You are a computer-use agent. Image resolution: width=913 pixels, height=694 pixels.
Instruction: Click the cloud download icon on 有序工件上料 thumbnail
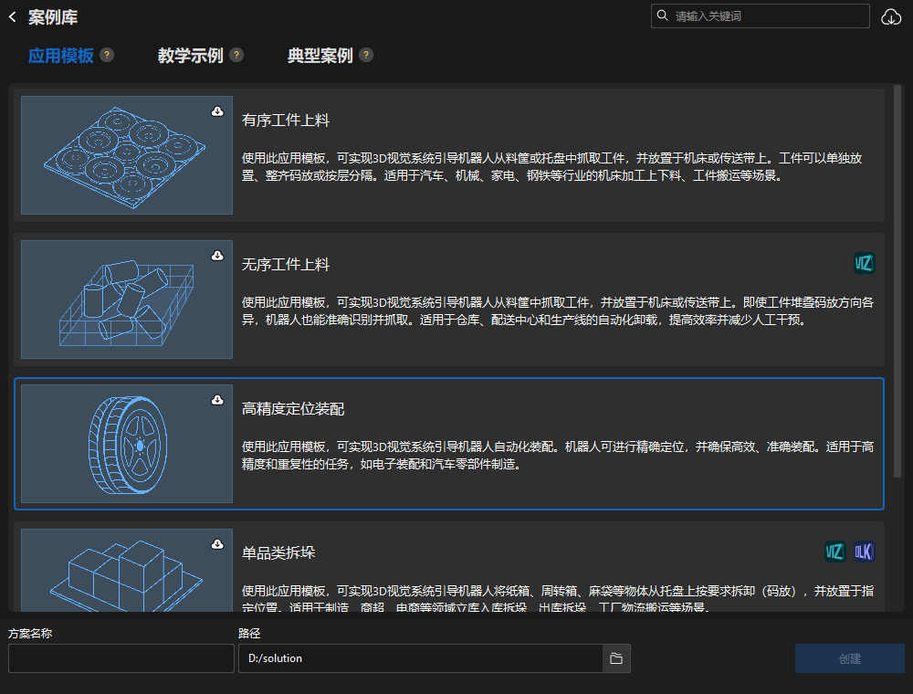[x=217, y=110]
